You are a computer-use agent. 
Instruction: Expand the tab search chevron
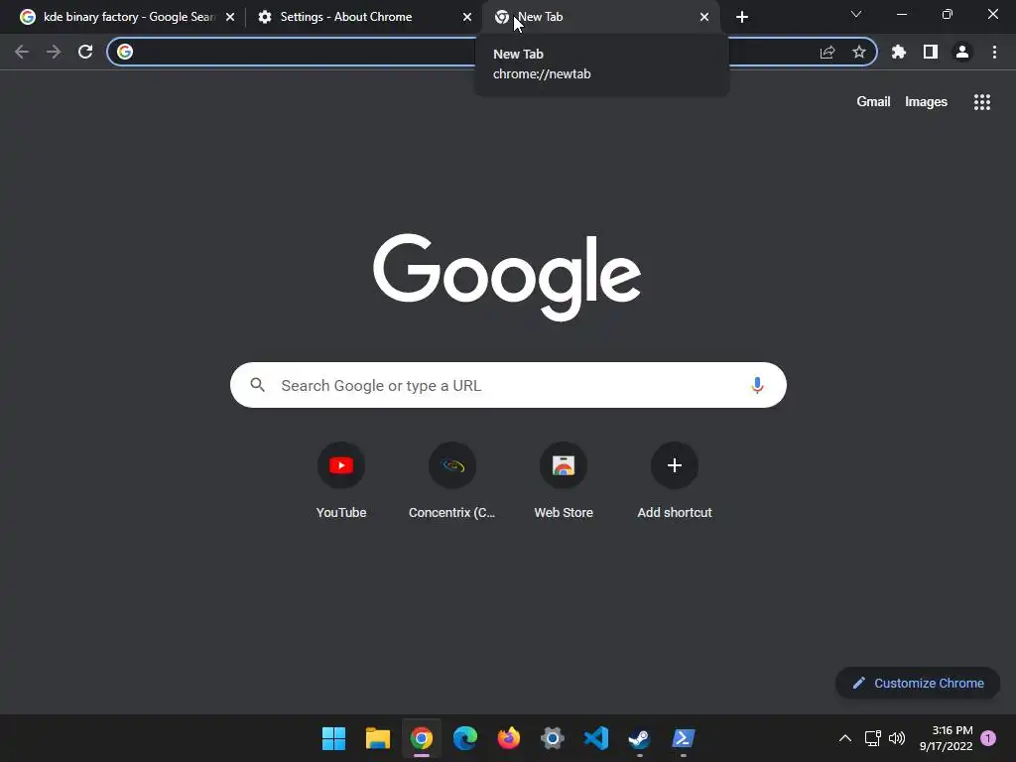(856, 14)
